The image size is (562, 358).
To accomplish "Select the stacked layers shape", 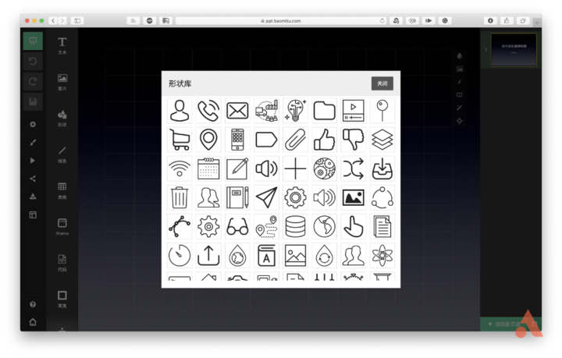I will (x=382, y=140).
